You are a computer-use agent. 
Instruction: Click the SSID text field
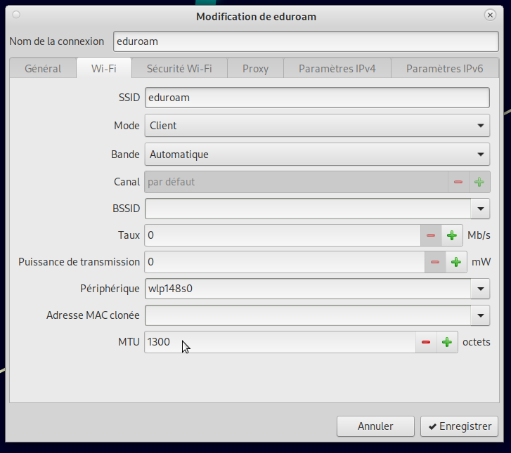pos(316,98)
